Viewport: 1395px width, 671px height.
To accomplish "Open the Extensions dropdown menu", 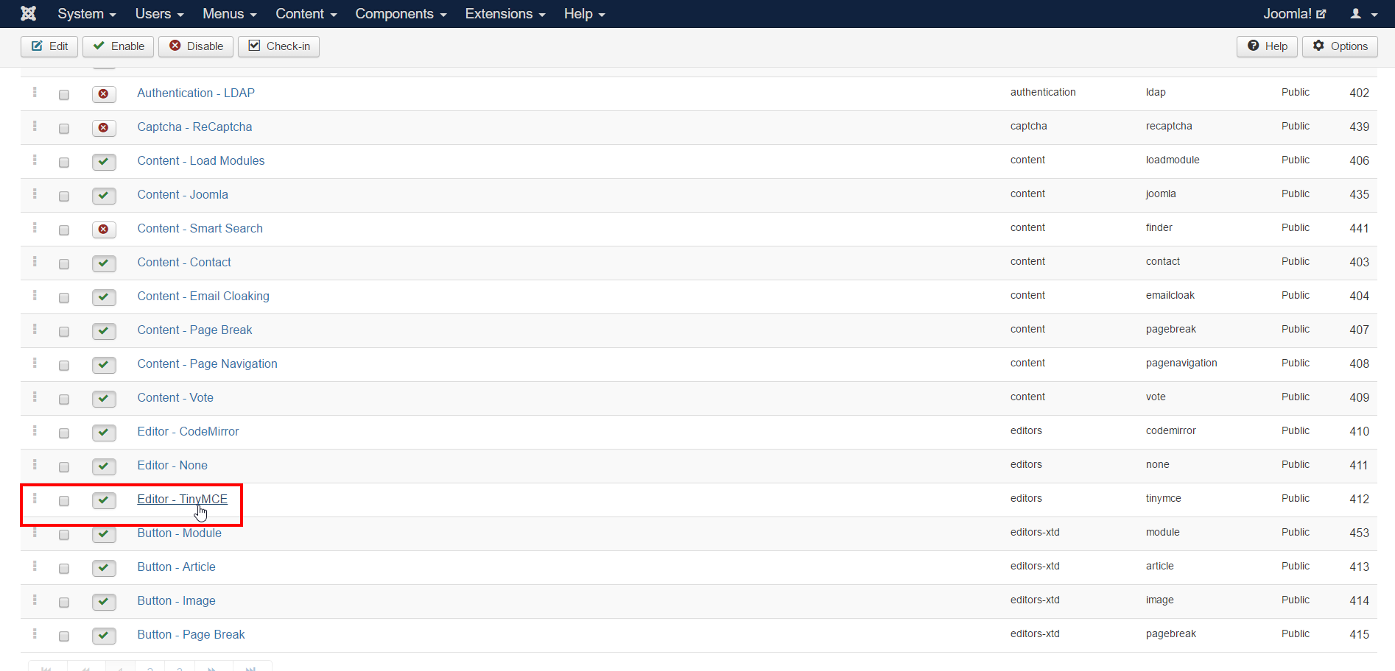I will coord(505,14).
